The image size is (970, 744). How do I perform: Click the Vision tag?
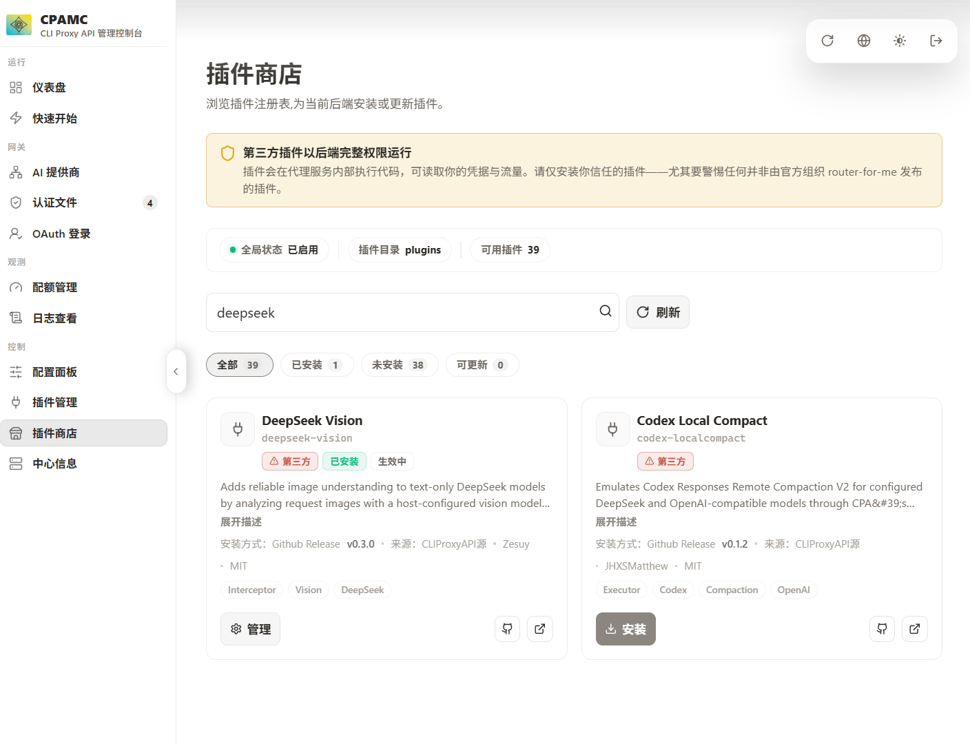pos(309,590)
